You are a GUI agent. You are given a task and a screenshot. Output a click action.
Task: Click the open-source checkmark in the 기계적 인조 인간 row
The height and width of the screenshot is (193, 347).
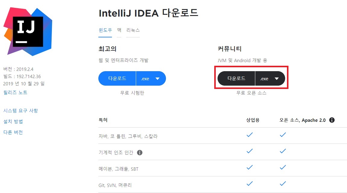click(x=282, y=151)
